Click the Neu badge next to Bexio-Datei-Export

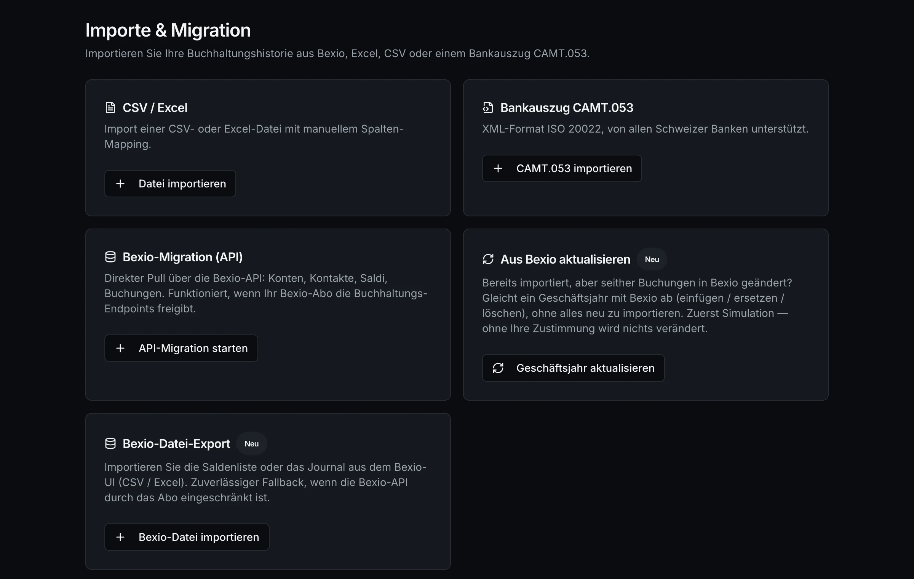(252, 444)
